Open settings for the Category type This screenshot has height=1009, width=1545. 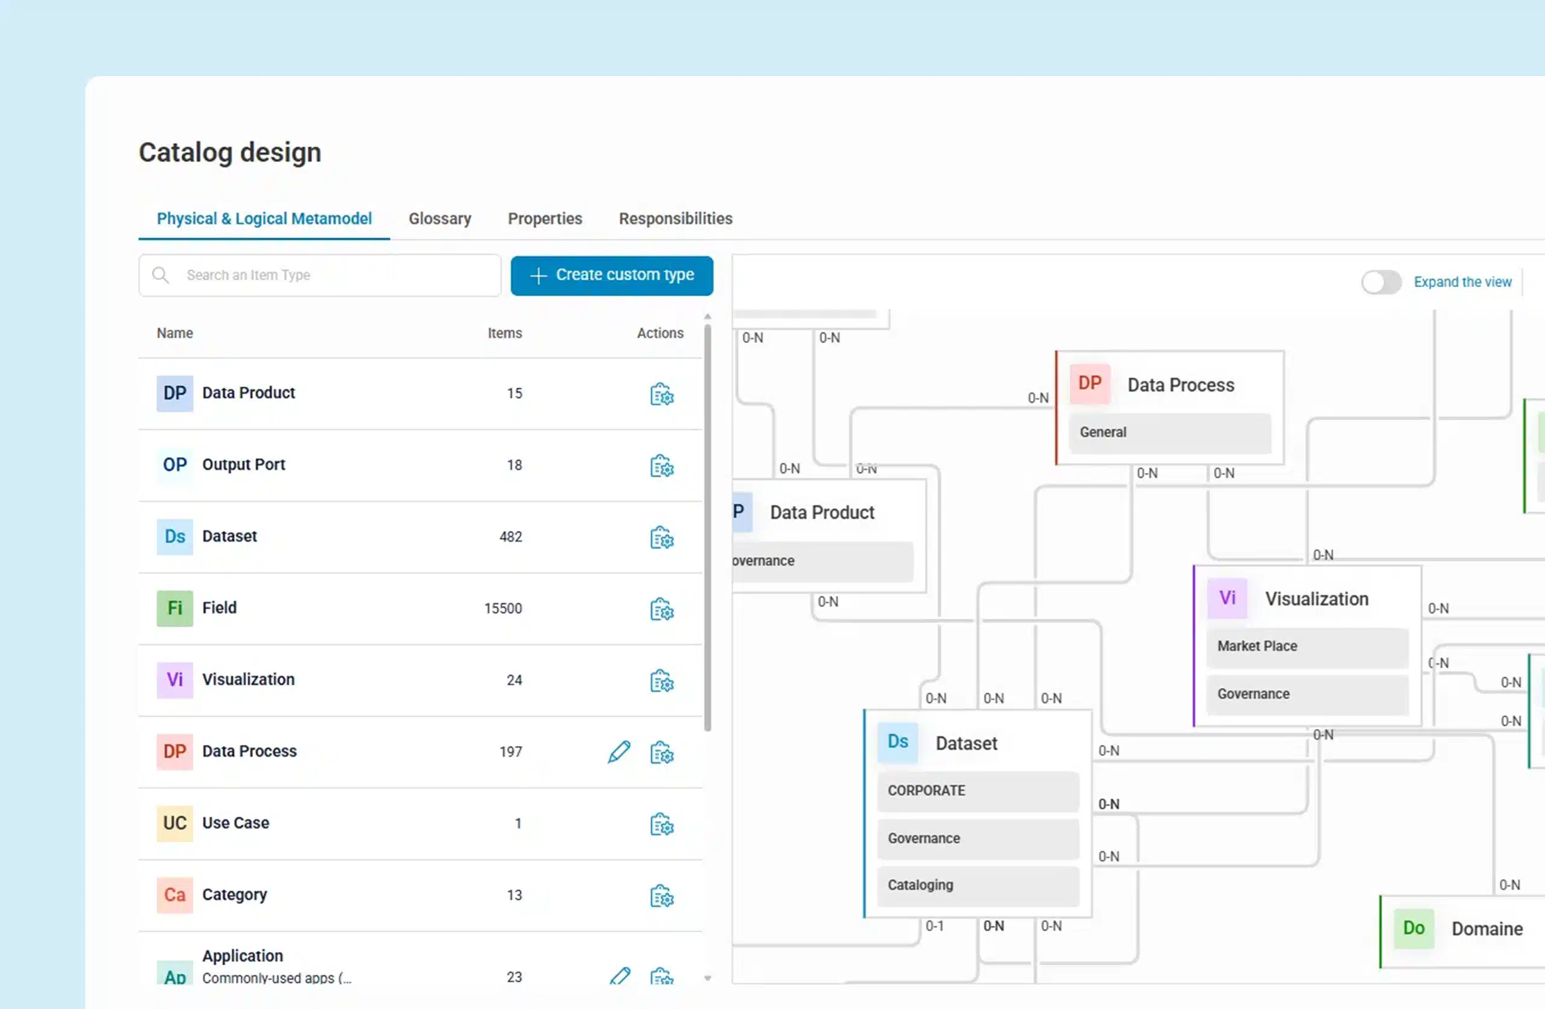(x=661, y=897)
